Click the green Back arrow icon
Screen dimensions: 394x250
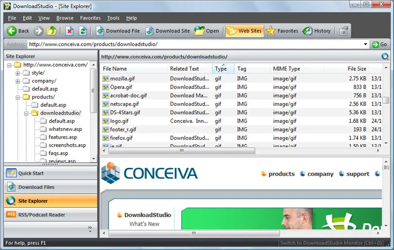tap(12, 31)
